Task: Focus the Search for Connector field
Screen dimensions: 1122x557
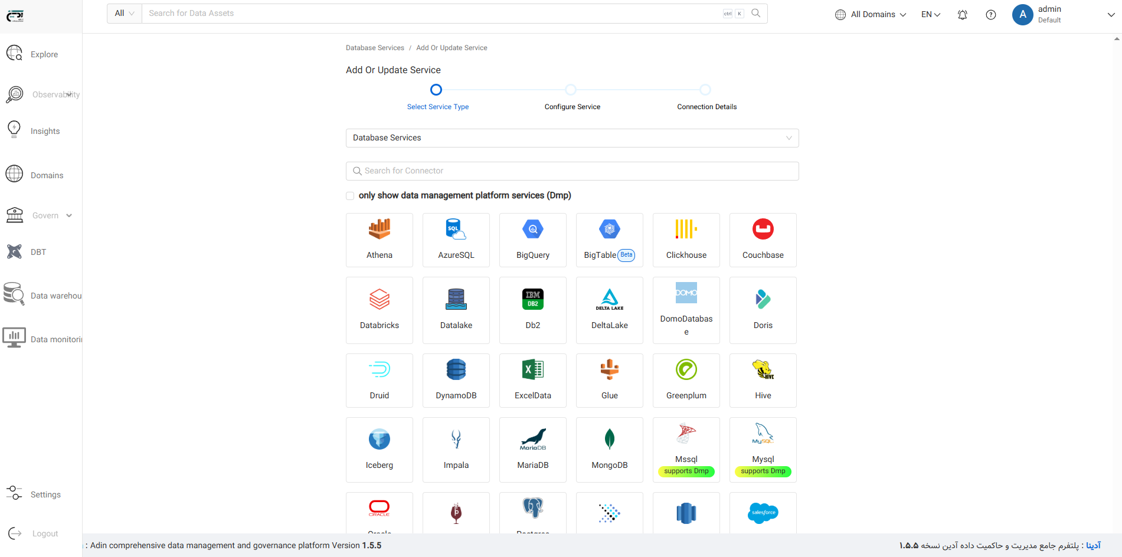Action: (571, 171)
